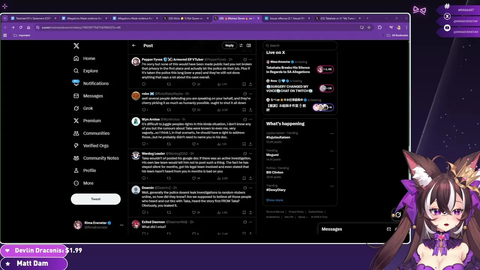
Task: Open options for the #JujutsuKaisen trend
Action: pos(331,133)
